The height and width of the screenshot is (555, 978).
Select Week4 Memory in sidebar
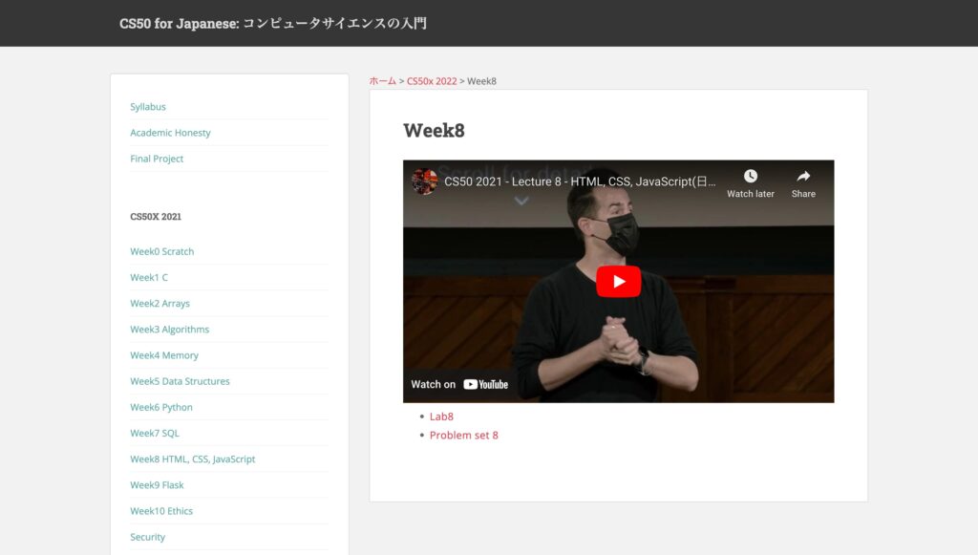[164, 355]
